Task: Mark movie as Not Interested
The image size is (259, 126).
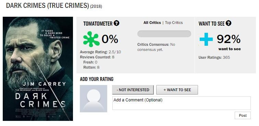Action: click(133, 90)
